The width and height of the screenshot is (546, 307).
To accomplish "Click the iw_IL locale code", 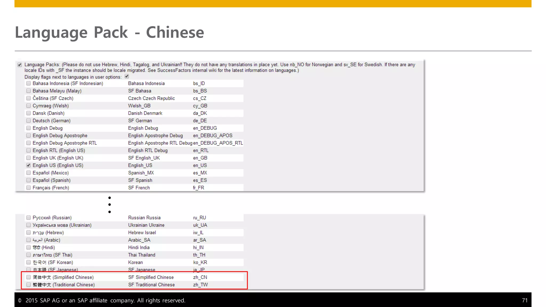I will click(198, 233).
